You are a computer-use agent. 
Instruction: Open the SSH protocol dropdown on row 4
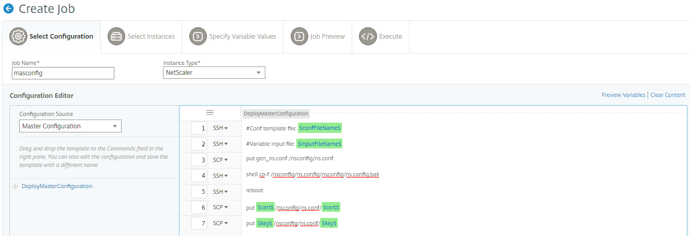click(x=220, y=176)
